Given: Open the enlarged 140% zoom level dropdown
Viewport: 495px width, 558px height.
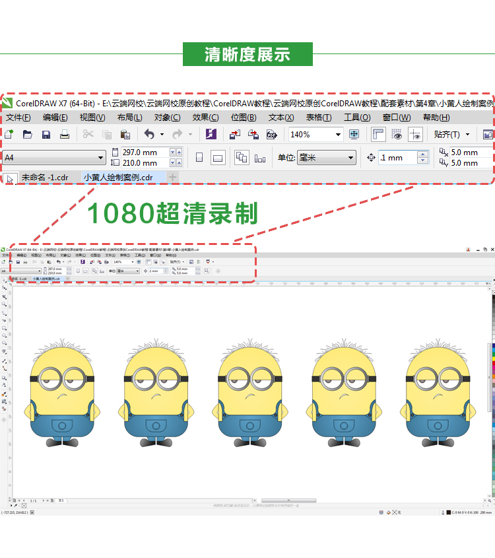Looking at the screenshot, I should coord(338,135).
